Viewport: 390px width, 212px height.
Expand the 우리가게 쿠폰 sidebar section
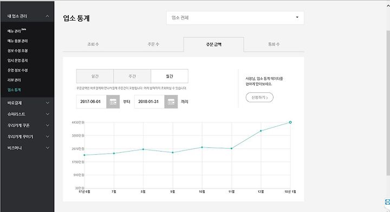click(x=47, y=125)
